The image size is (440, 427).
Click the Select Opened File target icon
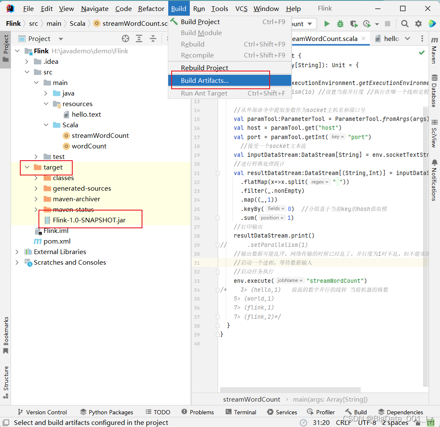126,38
